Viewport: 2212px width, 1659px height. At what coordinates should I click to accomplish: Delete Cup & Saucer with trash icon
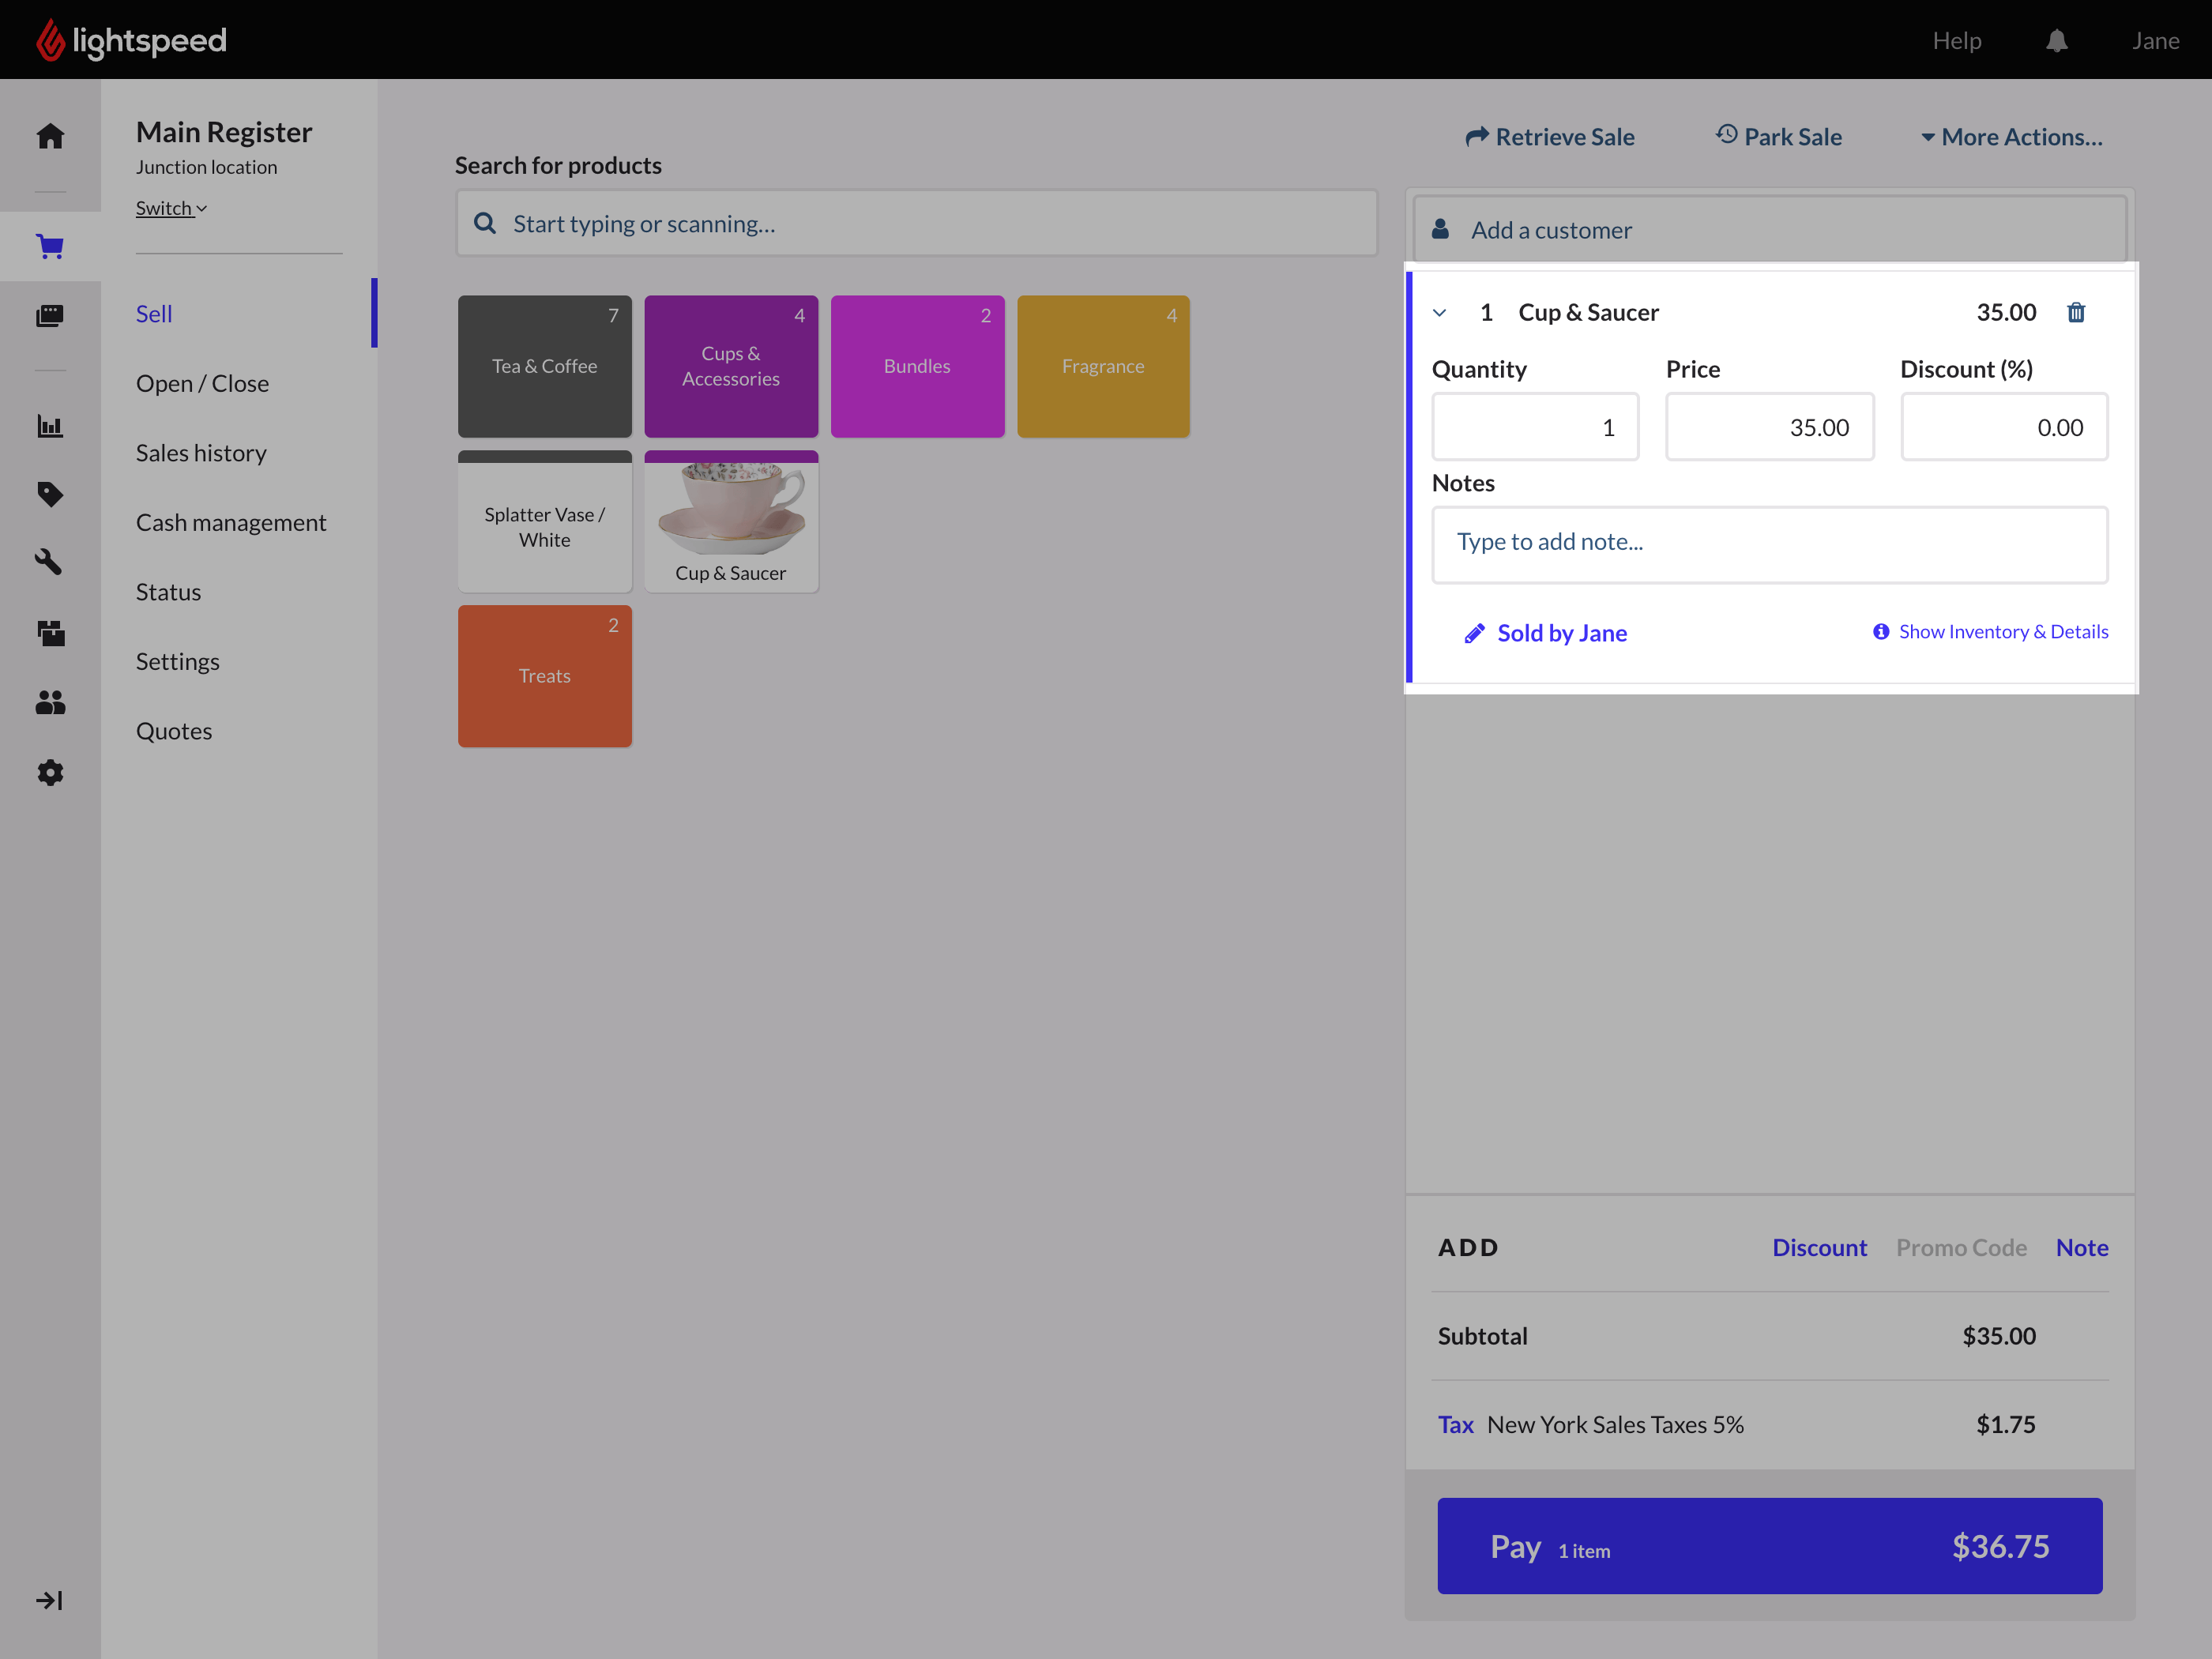pos(2076,313)
